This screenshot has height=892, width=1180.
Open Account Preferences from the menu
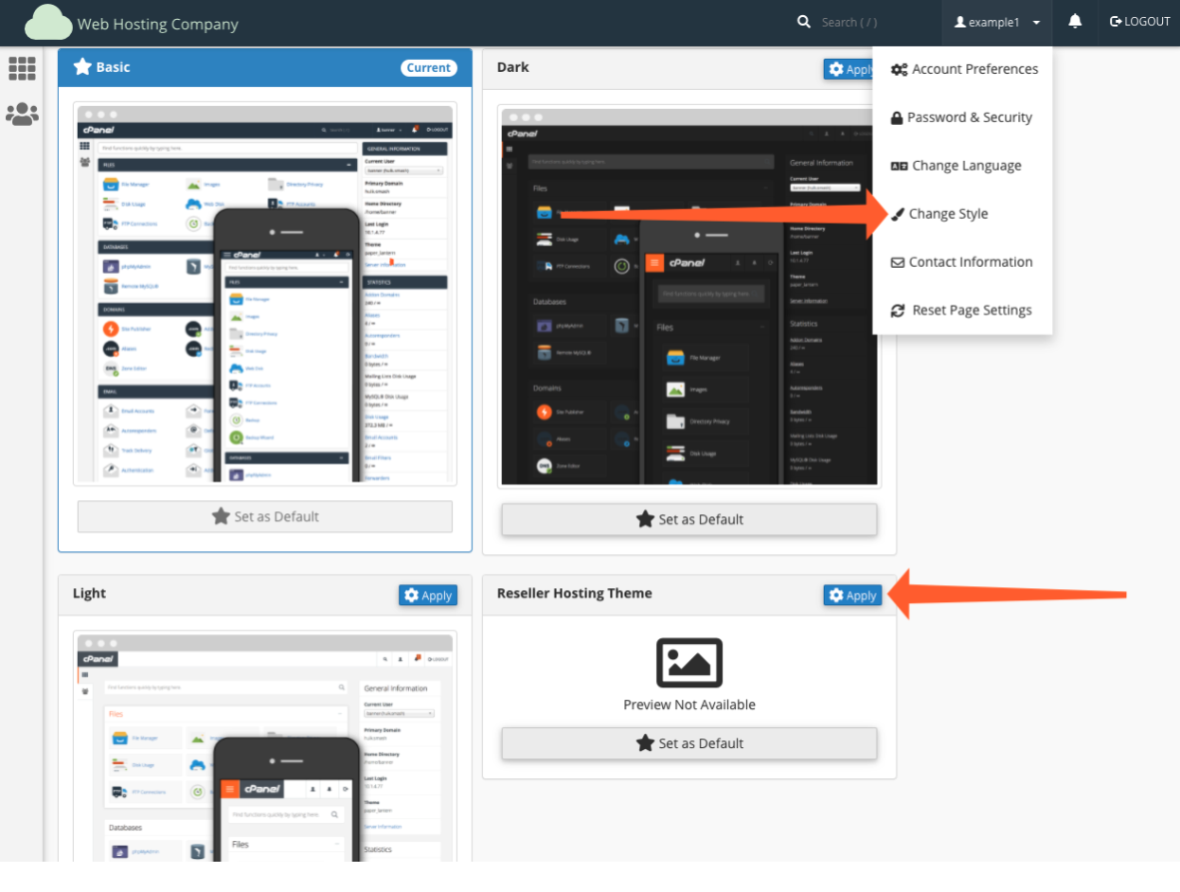click(x=964, y=69)
